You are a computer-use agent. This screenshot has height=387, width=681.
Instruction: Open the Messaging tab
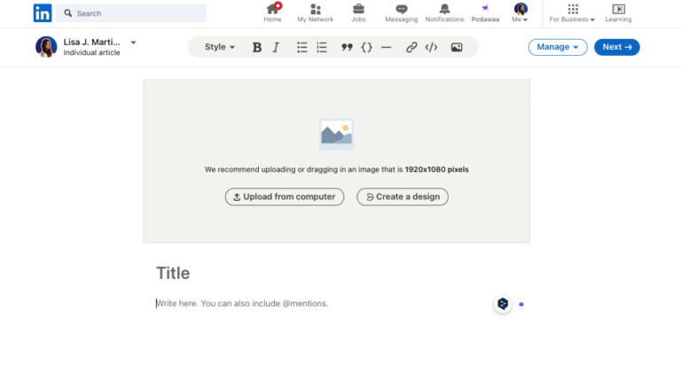401,12
